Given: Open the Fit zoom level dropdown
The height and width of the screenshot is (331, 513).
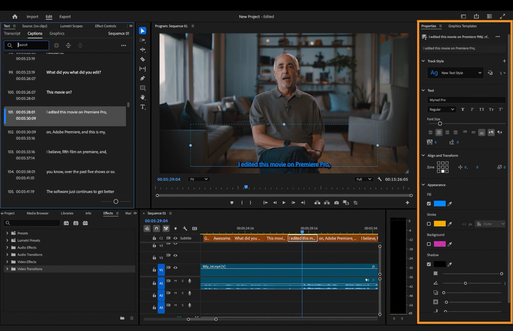Looking at the screenshot, I should (199, 179).
